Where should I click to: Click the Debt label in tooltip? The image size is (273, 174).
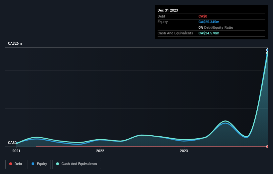(x=161, y=16)
